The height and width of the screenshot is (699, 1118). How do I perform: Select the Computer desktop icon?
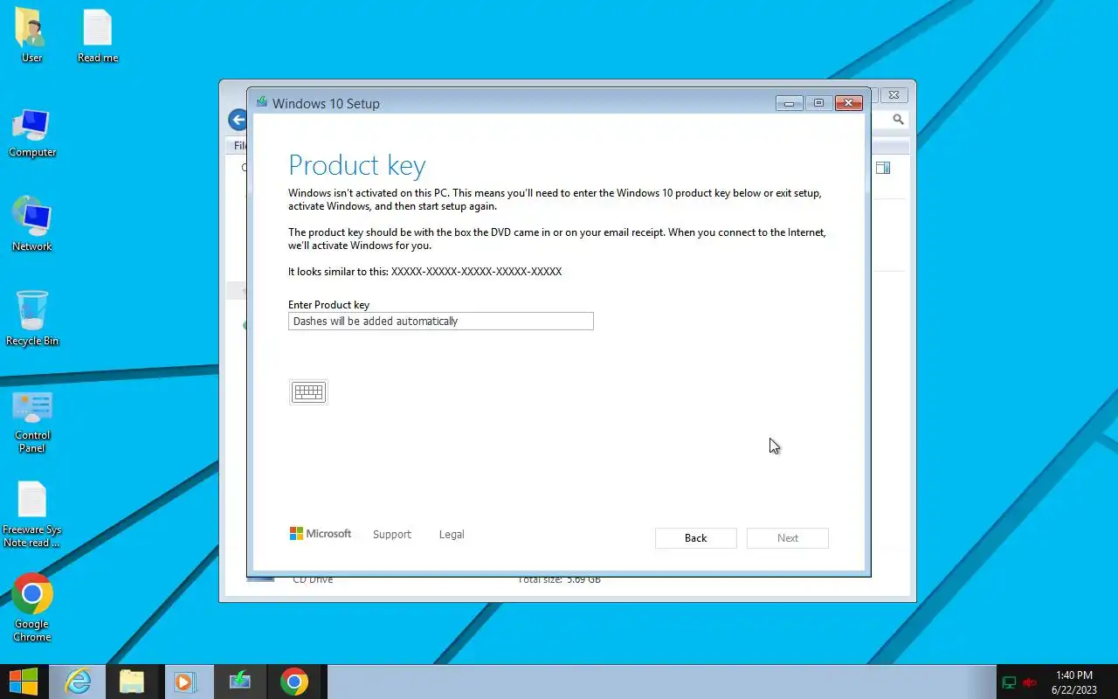pos(32,133)
